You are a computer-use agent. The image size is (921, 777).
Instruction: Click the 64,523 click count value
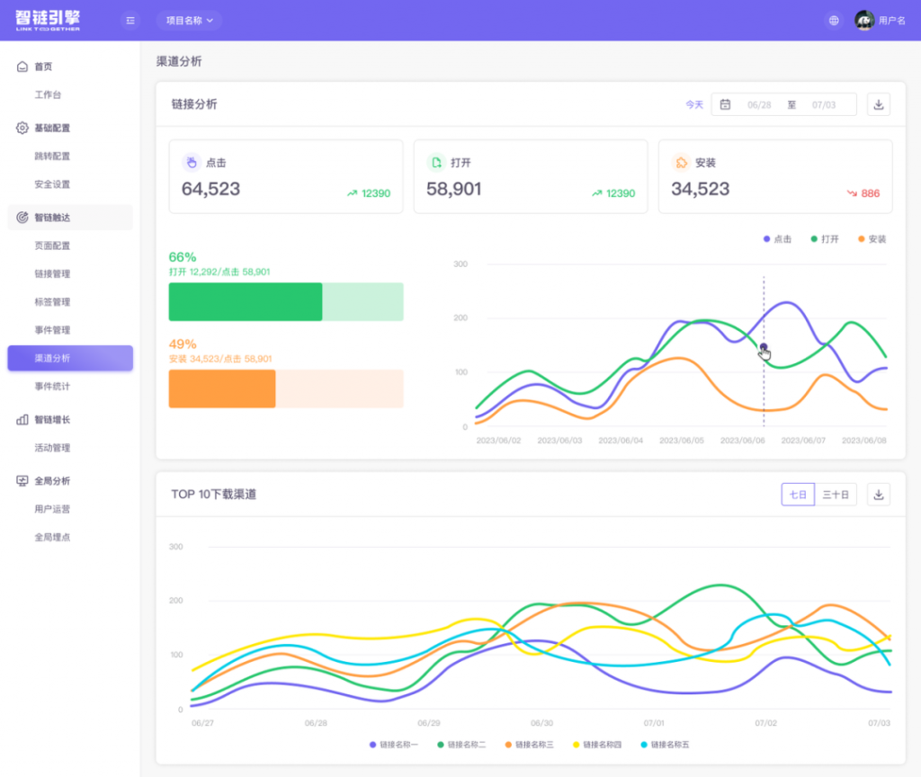pyautogui.click(x=210, y=189)
